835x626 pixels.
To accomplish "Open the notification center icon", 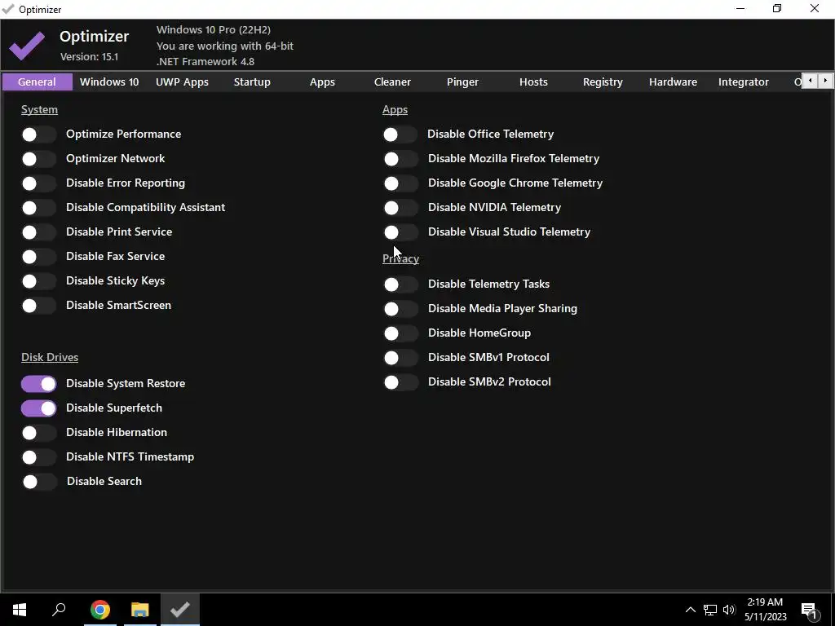I will click(x=810, y=610).
